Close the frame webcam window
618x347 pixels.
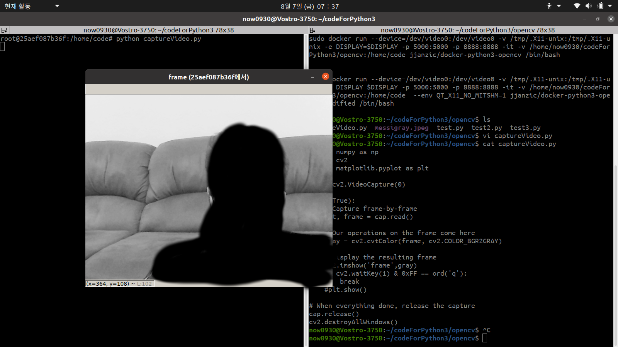pyautogui.click(x=326, y=77)
